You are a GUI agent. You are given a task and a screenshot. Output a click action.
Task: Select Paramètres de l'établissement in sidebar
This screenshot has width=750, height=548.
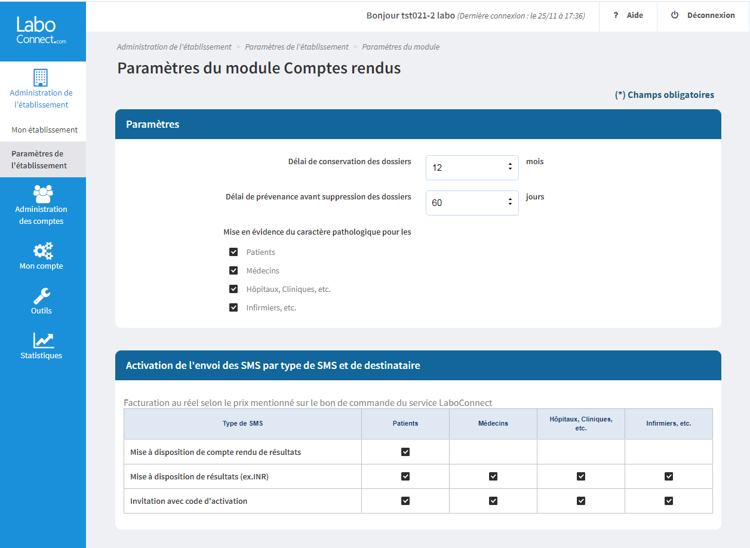43,159
